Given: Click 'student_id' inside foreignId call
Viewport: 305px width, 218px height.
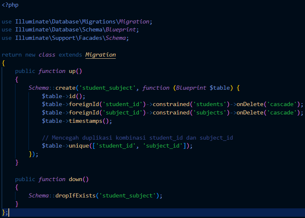Looking at the screenshot, I should 122,104.
